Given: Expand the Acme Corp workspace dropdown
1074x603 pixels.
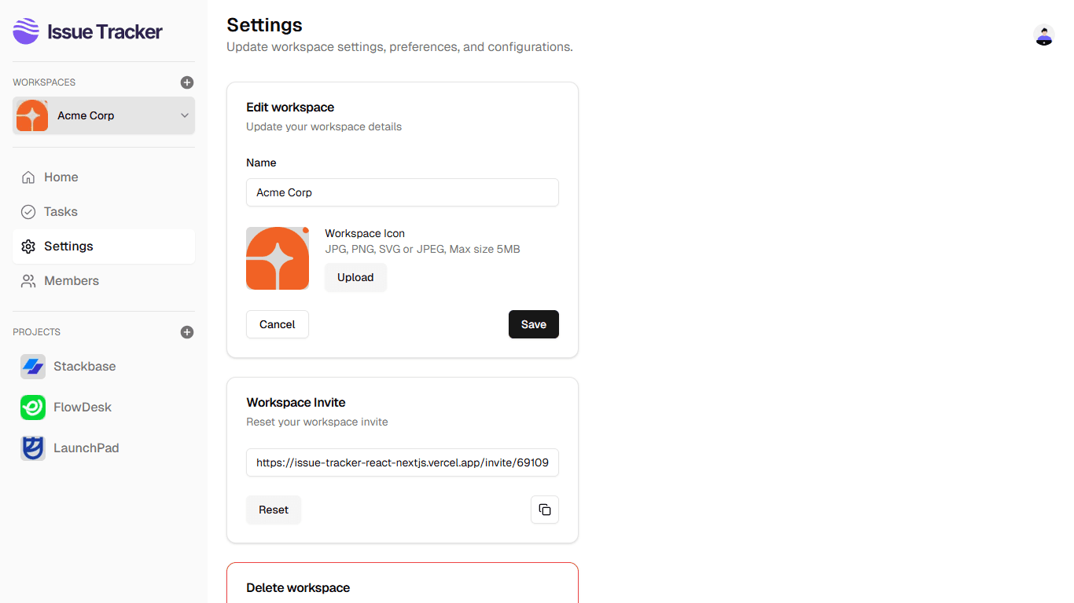Looking at the screenshot, I should 184,115.
